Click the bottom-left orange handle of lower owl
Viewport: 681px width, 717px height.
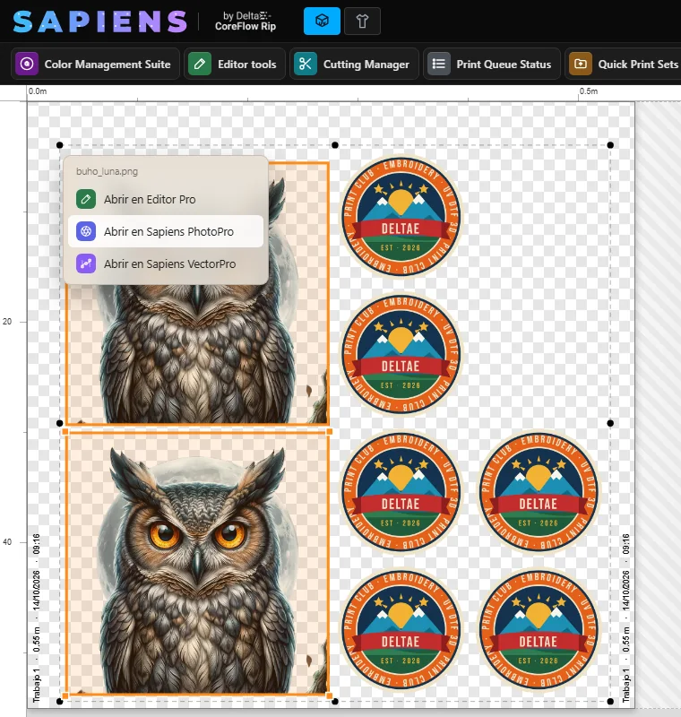click(x=65, y=696)
